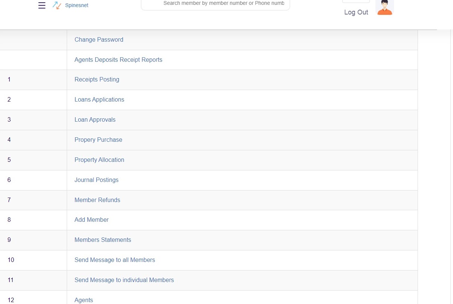Go to Member Refunds
This screenshot has height=304, width=453.
point(97,200)
